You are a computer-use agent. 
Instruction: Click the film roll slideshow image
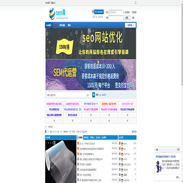pyautogui.click(x=60, y=161)
